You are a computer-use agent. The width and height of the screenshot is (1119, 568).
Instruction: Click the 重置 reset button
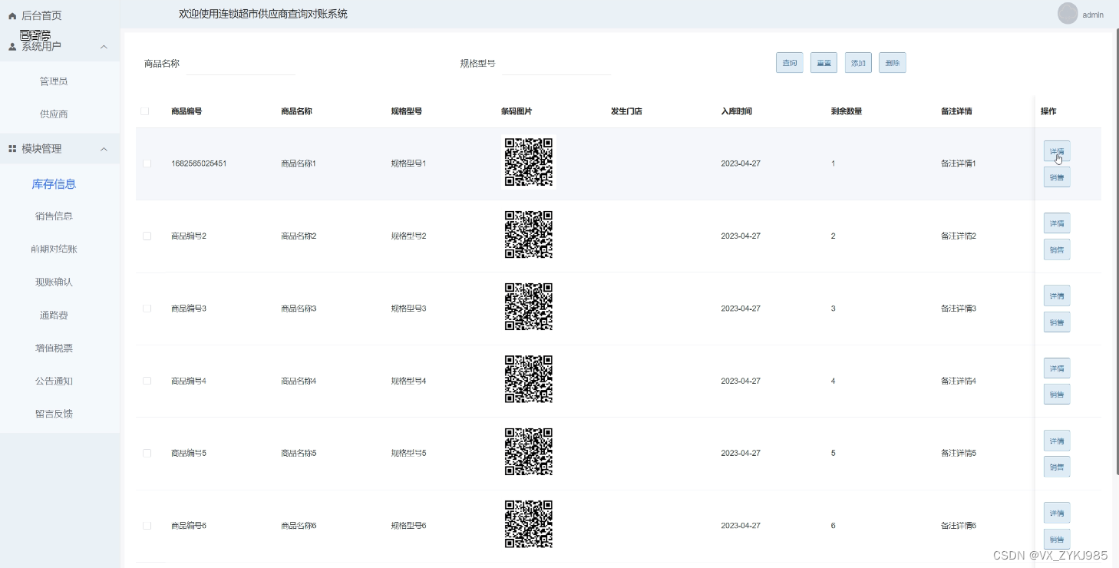coord(824,63)
